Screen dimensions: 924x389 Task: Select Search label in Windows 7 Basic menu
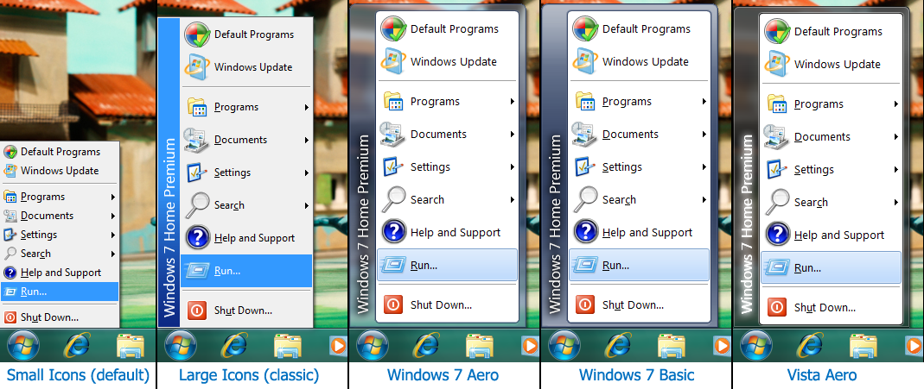[x=619, y=200]
